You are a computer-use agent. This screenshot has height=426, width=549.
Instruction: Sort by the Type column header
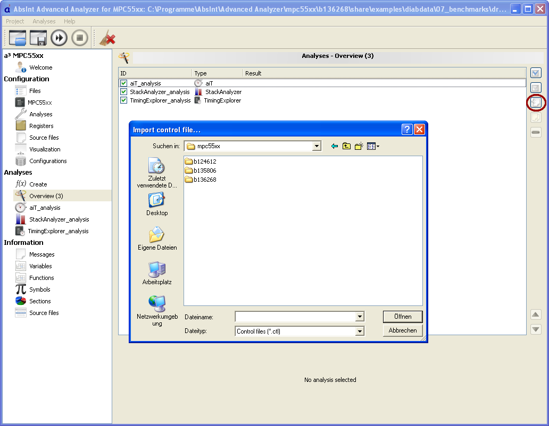(x=217, y=73)
